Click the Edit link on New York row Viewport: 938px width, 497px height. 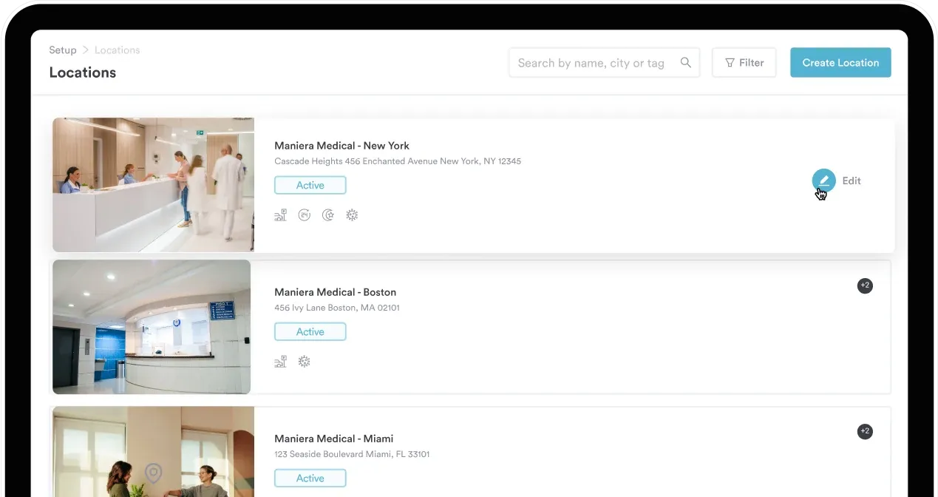coord(852,180)
